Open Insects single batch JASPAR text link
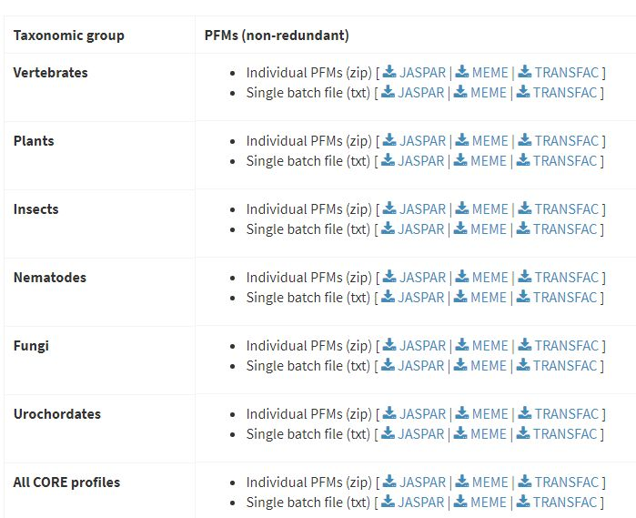 pyautogui.click(x=421, y=229)
